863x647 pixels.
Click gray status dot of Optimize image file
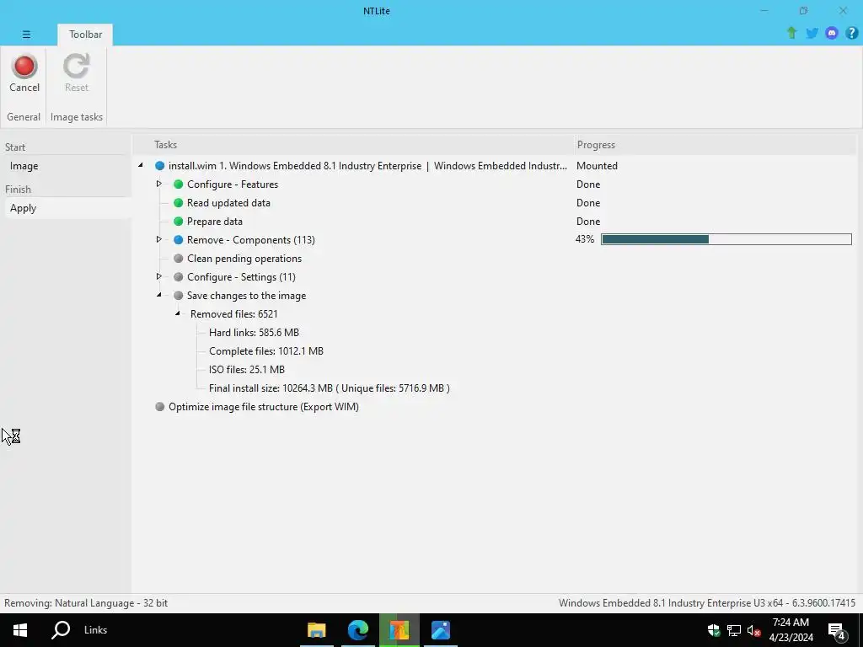click(159, 407)
